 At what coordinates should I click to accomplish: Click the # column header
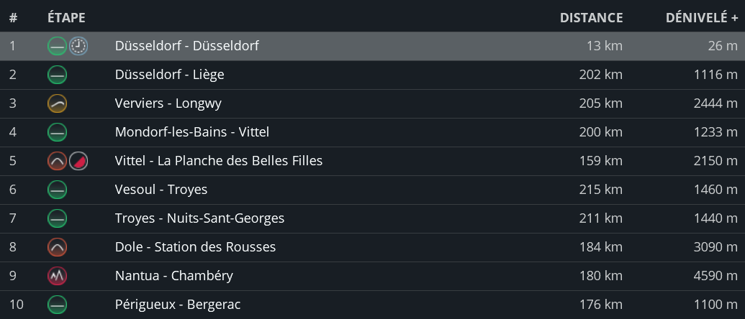(x=13, y=18)
